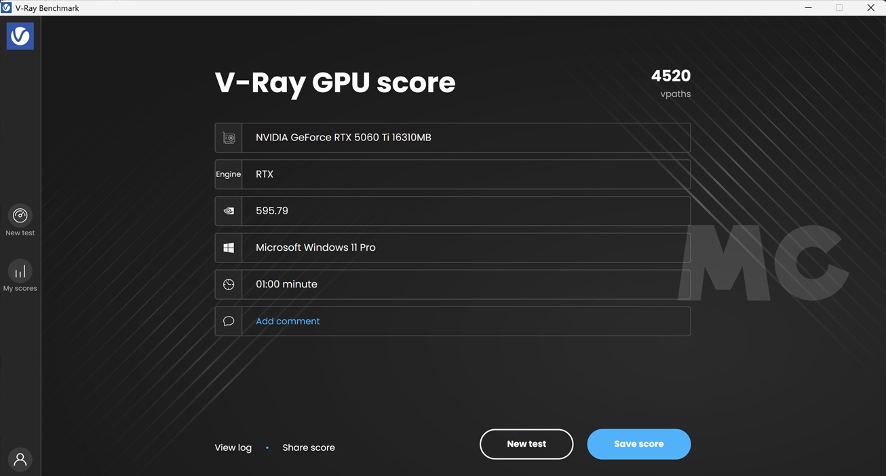Open My scores from the bar chart icon

click(x=20, y=271)
